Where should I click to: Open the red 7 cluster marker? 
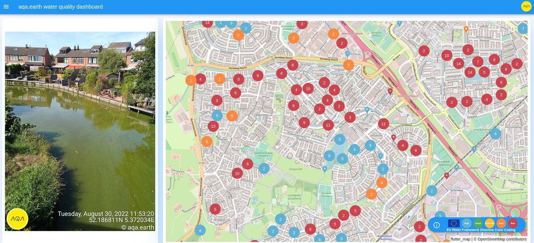[x=478, y=62]
